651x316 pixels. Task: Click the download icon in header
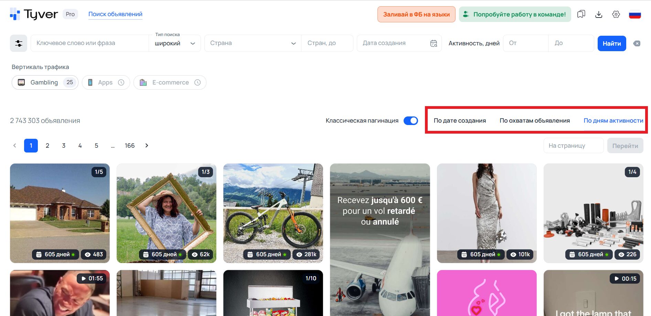click(599, 14)
